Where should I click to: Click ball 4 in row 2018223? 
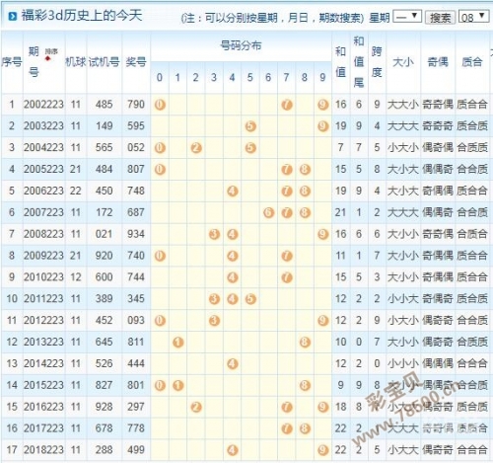point(233,450)
